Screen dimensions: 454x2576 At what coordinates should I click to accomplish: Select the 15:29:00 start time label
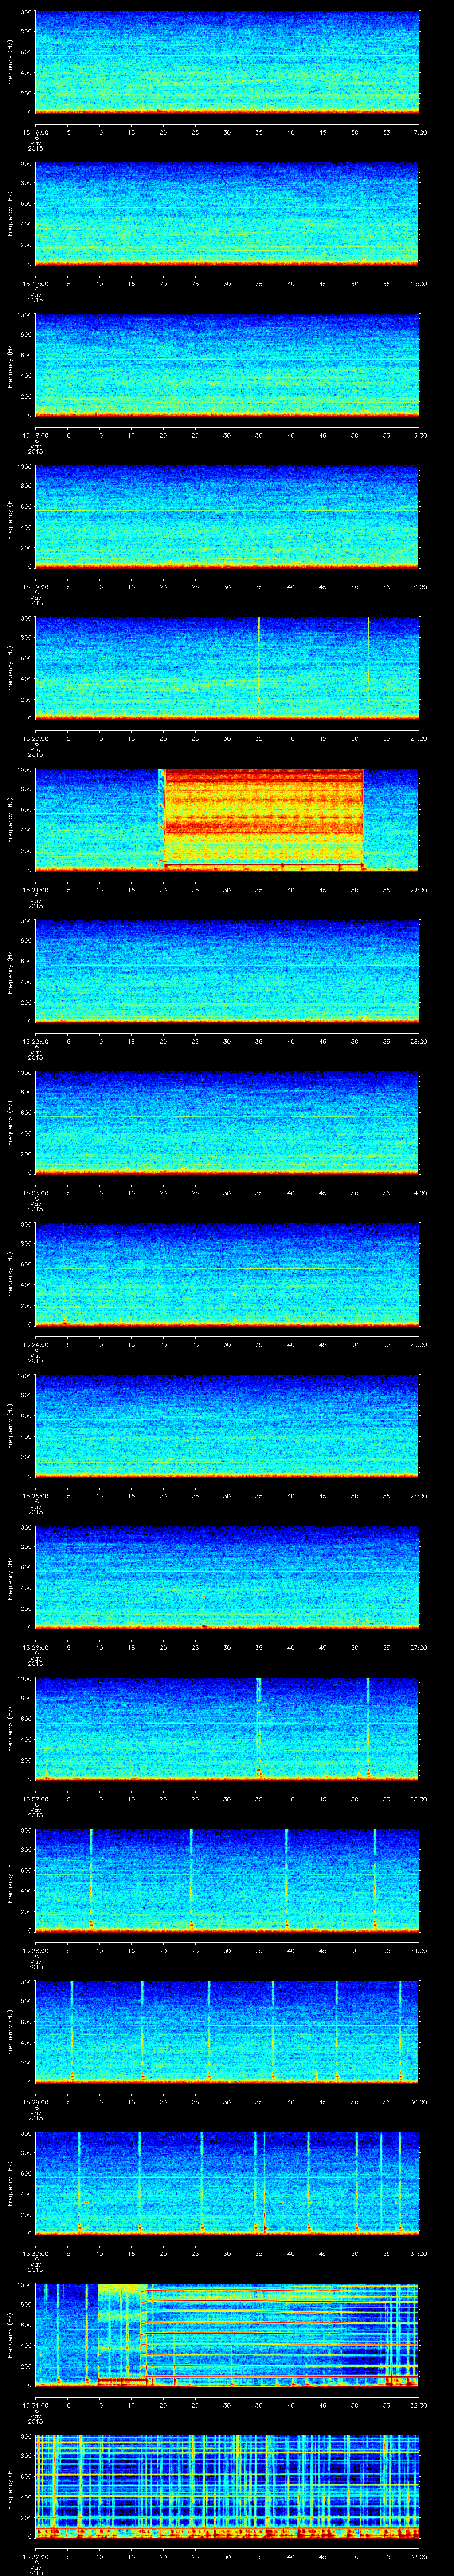pos(35,2102)
